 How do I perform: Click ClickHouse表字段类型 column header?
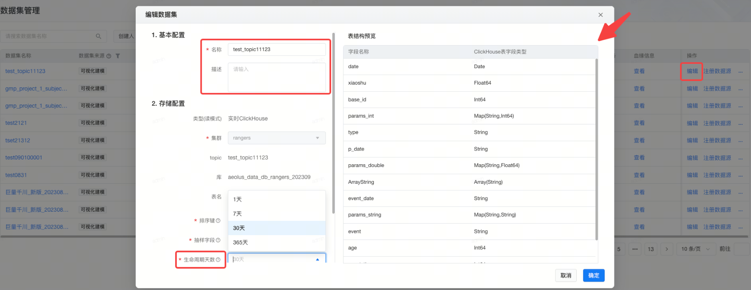(x=500, y=52)
